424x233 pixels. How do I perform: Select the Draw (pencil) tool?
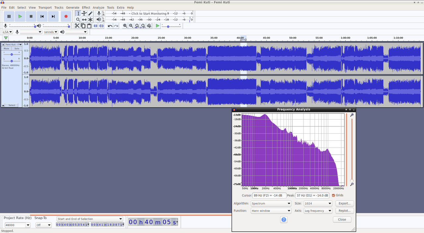coord(90,13)
